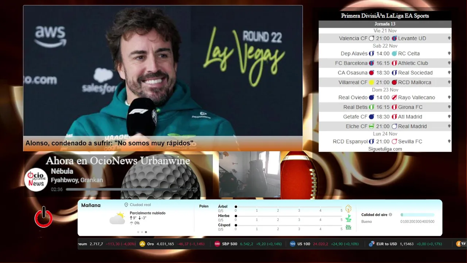Click the Dom 23 Nov date row

click(x=385, y=90)
